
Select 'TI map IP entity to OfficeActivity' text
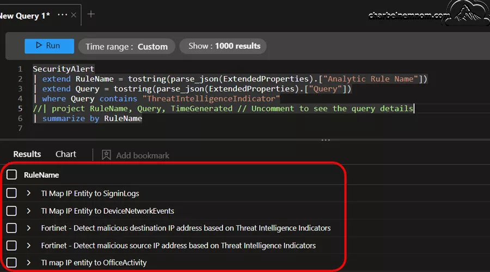pos(94,263)
